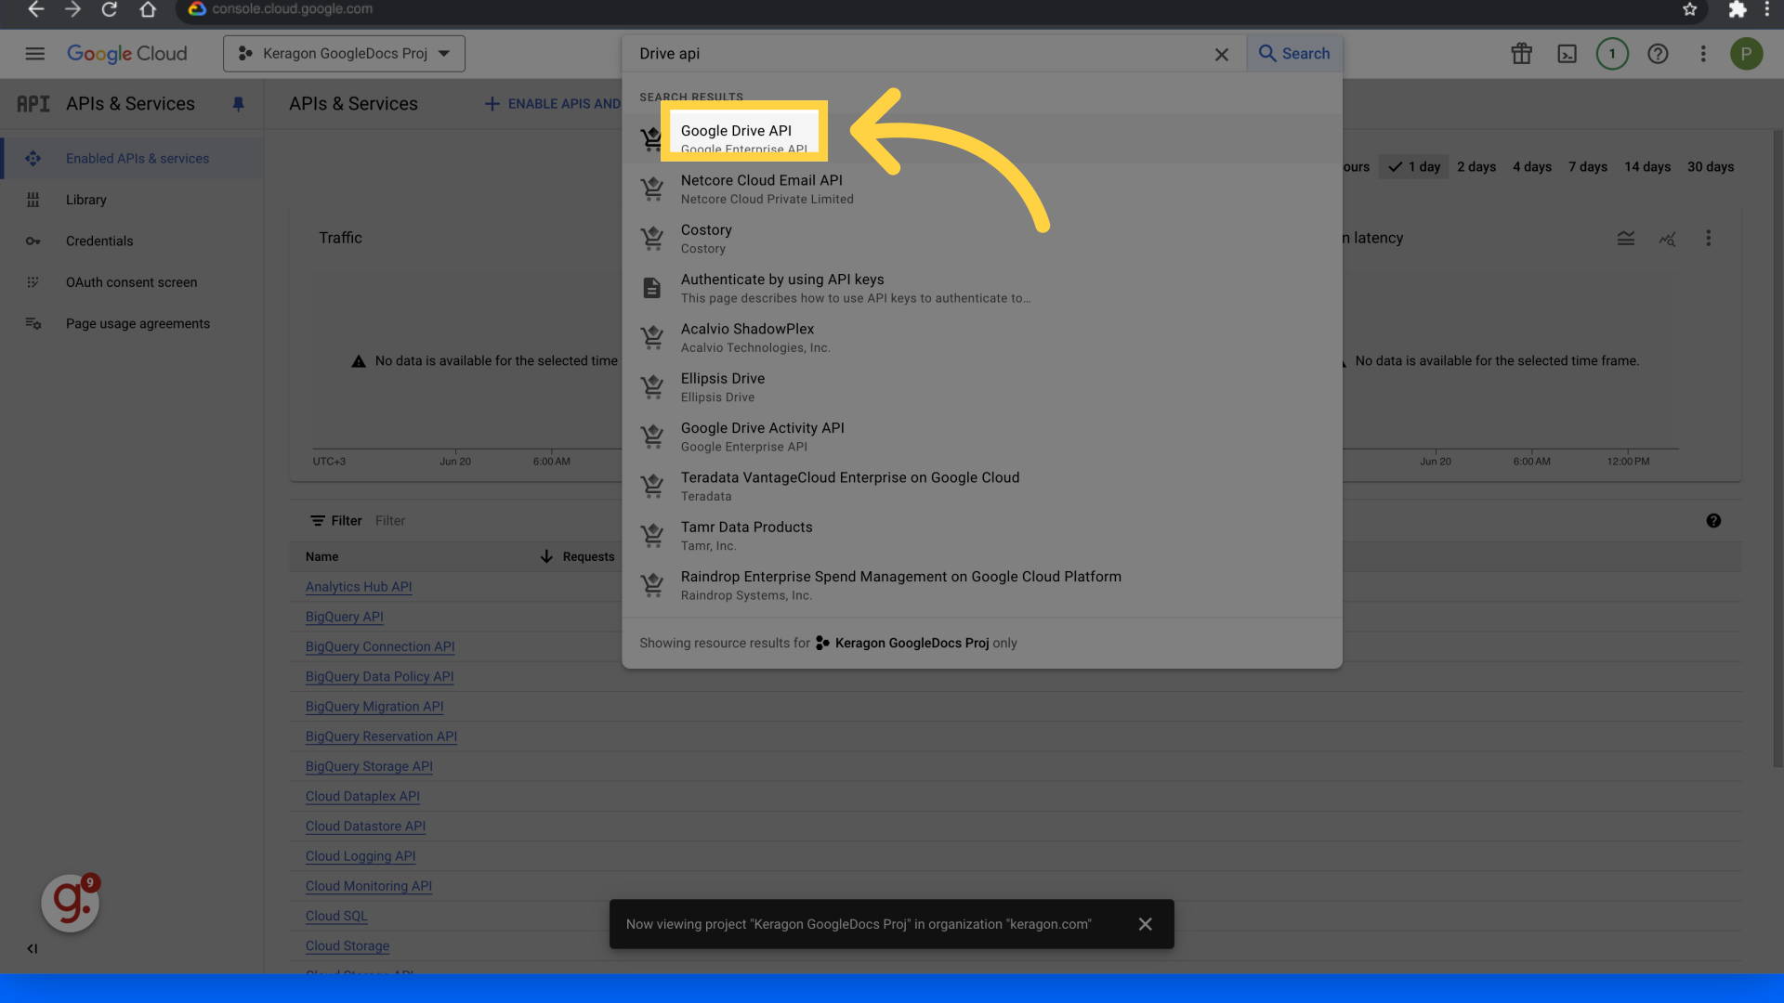Image resolution: width=1784 pixels, height=1003 pixels.
Task: Click the Google Cloud logo
Action: pyautogui.click(x=127, y=54)
